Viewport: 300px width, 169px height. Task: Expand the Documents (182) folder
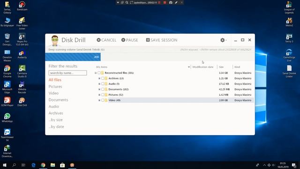[x=99, y=89]
